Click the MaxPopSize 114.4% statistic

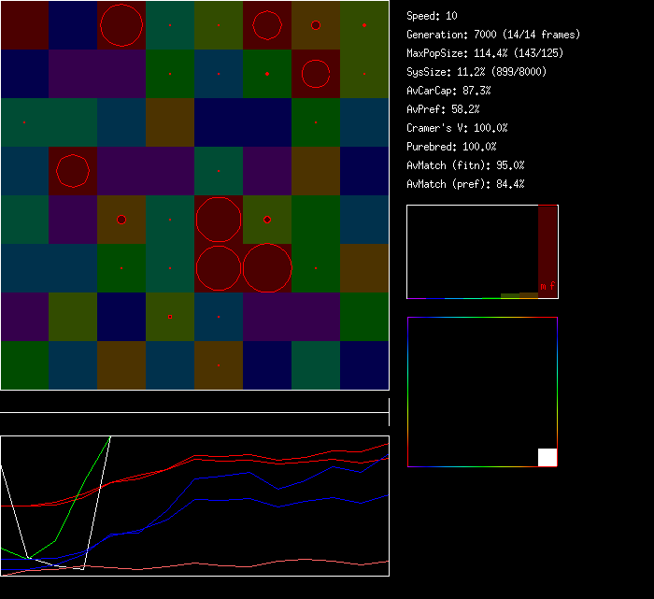coord(485,53)
